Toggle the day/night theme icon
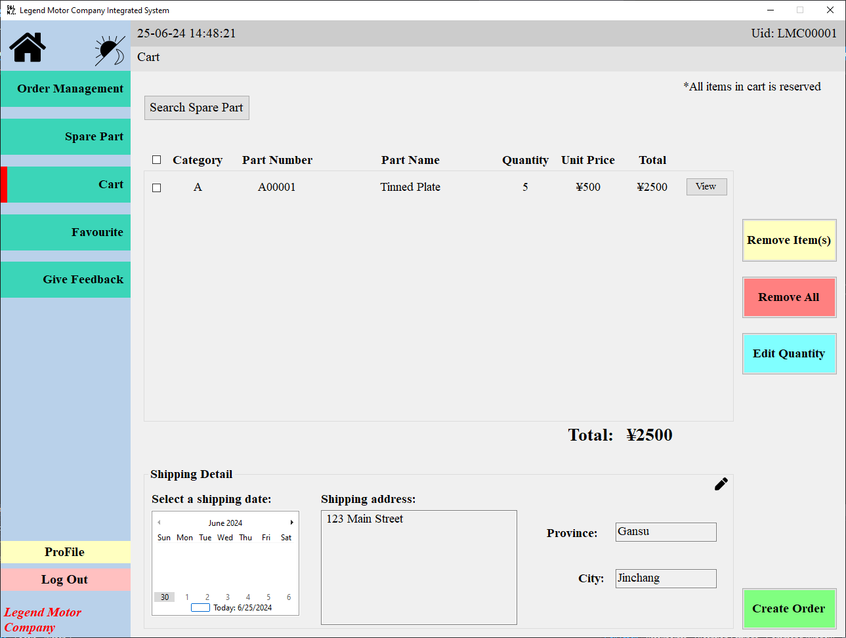Image resolution: width=846 pixels, height=638 pixels. pos(109,50)
